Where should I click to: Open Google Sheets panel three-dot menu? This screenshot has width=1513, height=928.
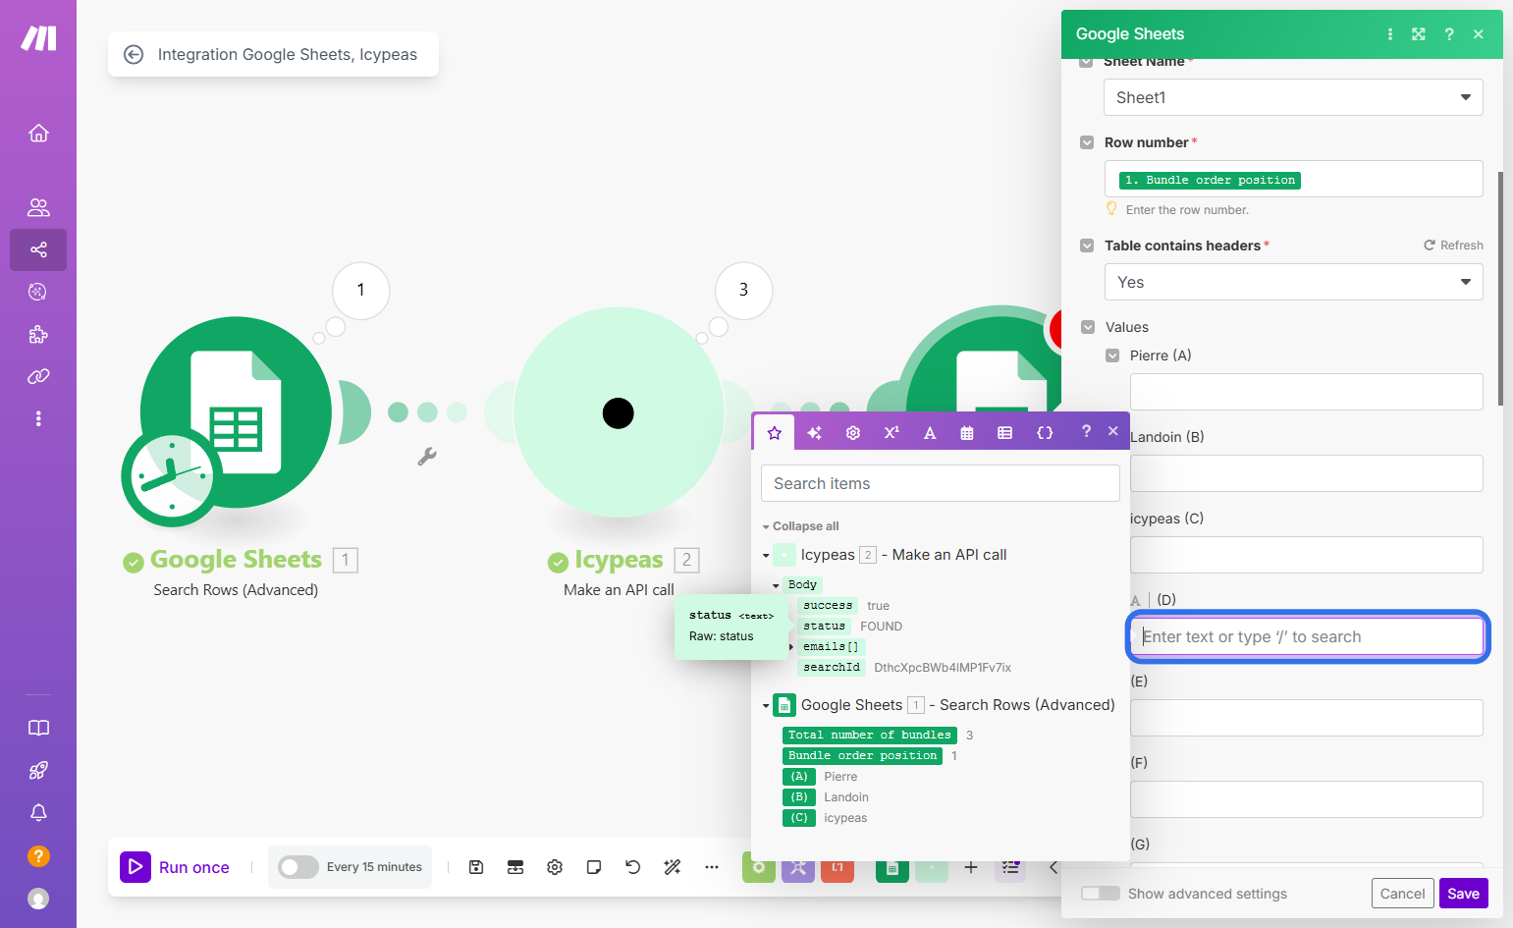1389,34
